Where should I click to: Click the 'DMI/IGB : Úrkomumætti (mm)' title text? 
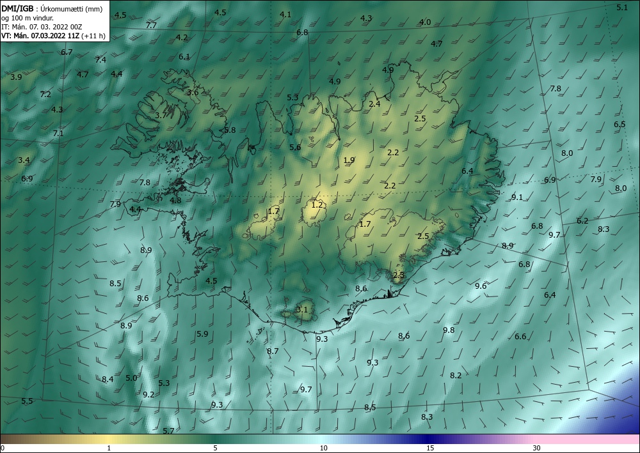click(x=52, y=8)
